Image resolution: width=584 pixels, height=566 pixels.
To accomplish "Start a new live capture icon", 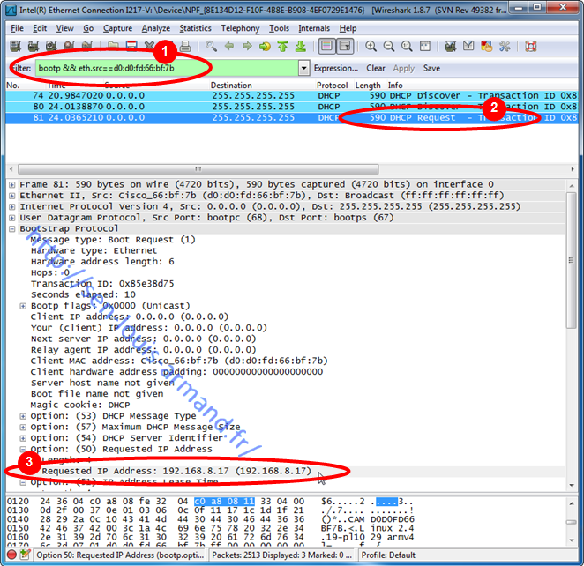I will (51, 46).
